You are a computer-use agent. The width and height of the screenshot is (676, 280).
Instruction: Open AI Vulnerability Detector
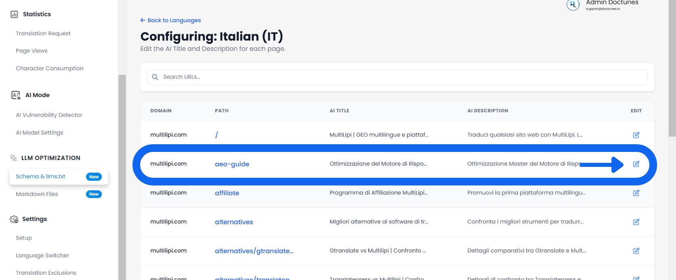pyautogui.click(x=49, y=115)
